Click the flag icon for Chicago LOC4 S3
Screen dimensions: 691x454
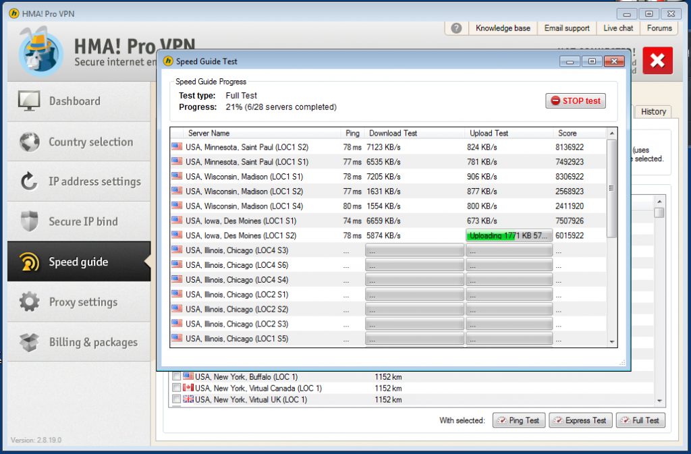point(177,250)
